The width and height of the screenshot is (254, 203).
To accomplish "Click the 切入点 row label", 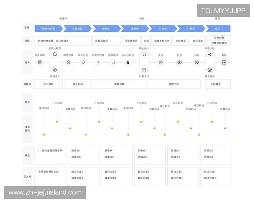I will tap(27, 176).
